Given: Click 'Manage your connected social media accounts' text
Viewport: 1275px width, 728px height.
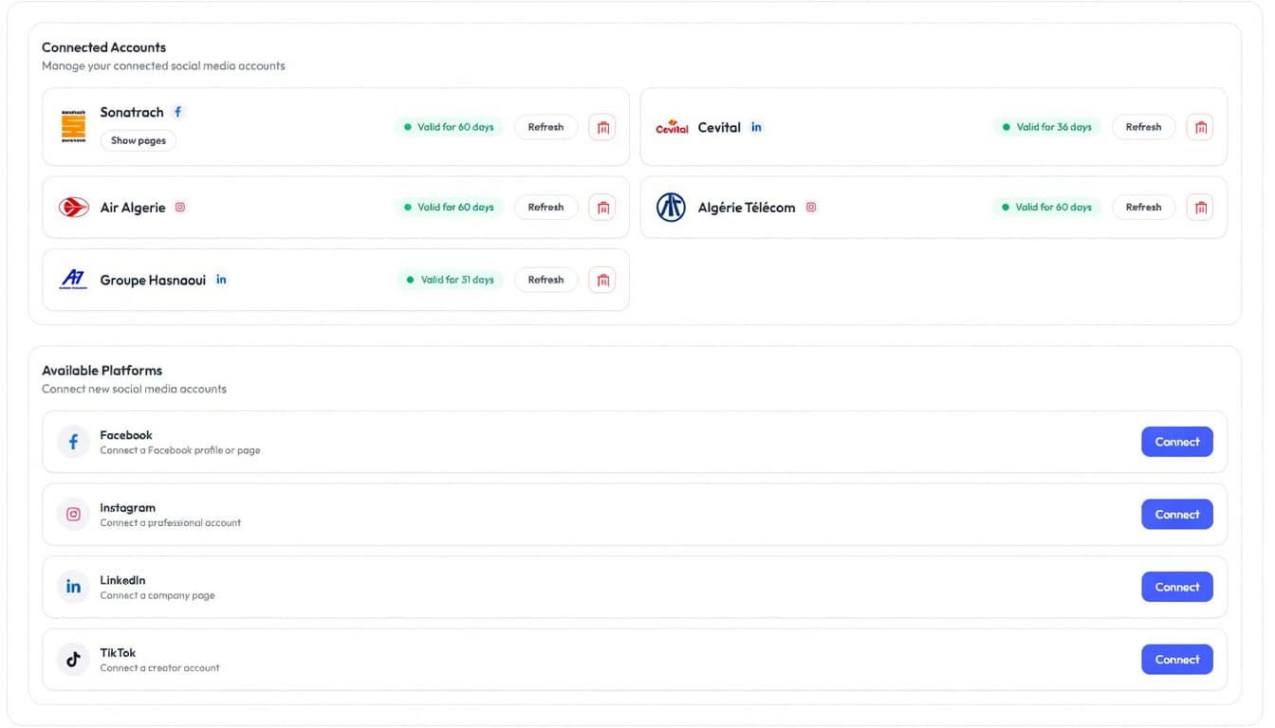Looking at the screenshot, I should 163,66.
